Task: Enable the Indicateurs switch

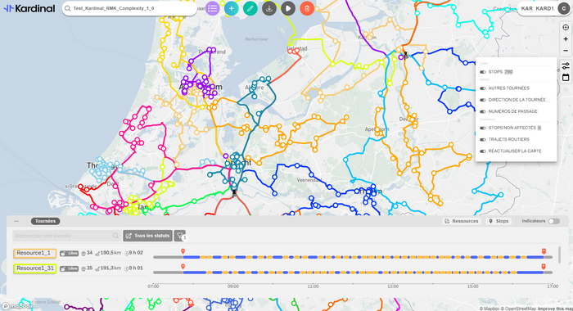Action: 554,221
